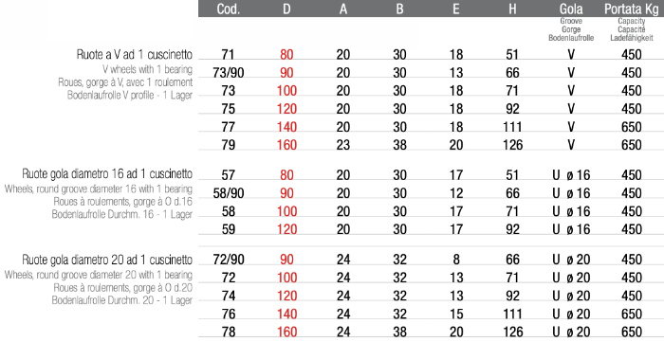Select the "V wheels with 1 bearing" English label
This screenshot has width=664, height=342.
tap(147, 69)
